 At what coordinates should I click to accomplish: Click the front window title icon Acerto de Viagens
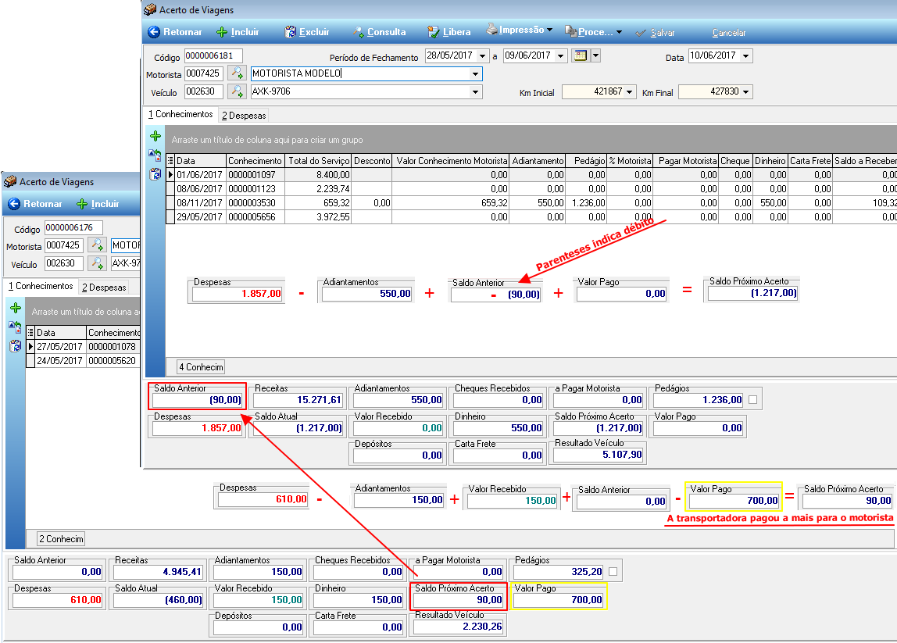(x=151, y=9)
